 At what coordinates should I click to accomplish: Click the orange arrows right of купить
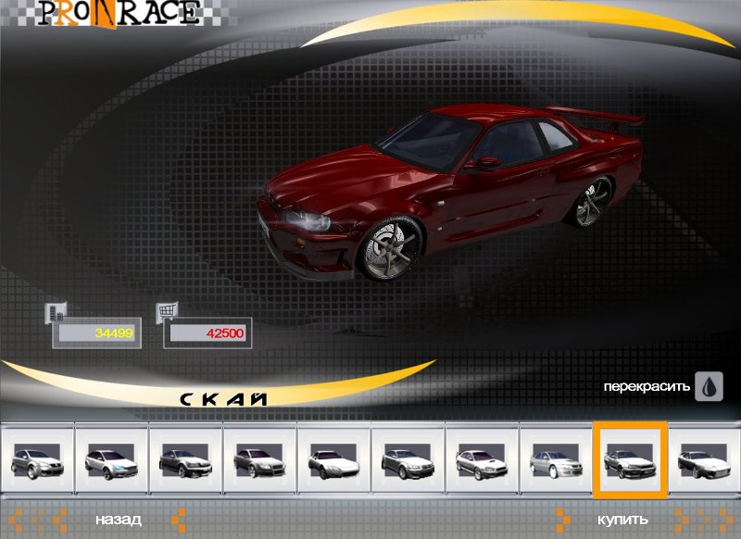pyautogui.click(x=692, y=520)
